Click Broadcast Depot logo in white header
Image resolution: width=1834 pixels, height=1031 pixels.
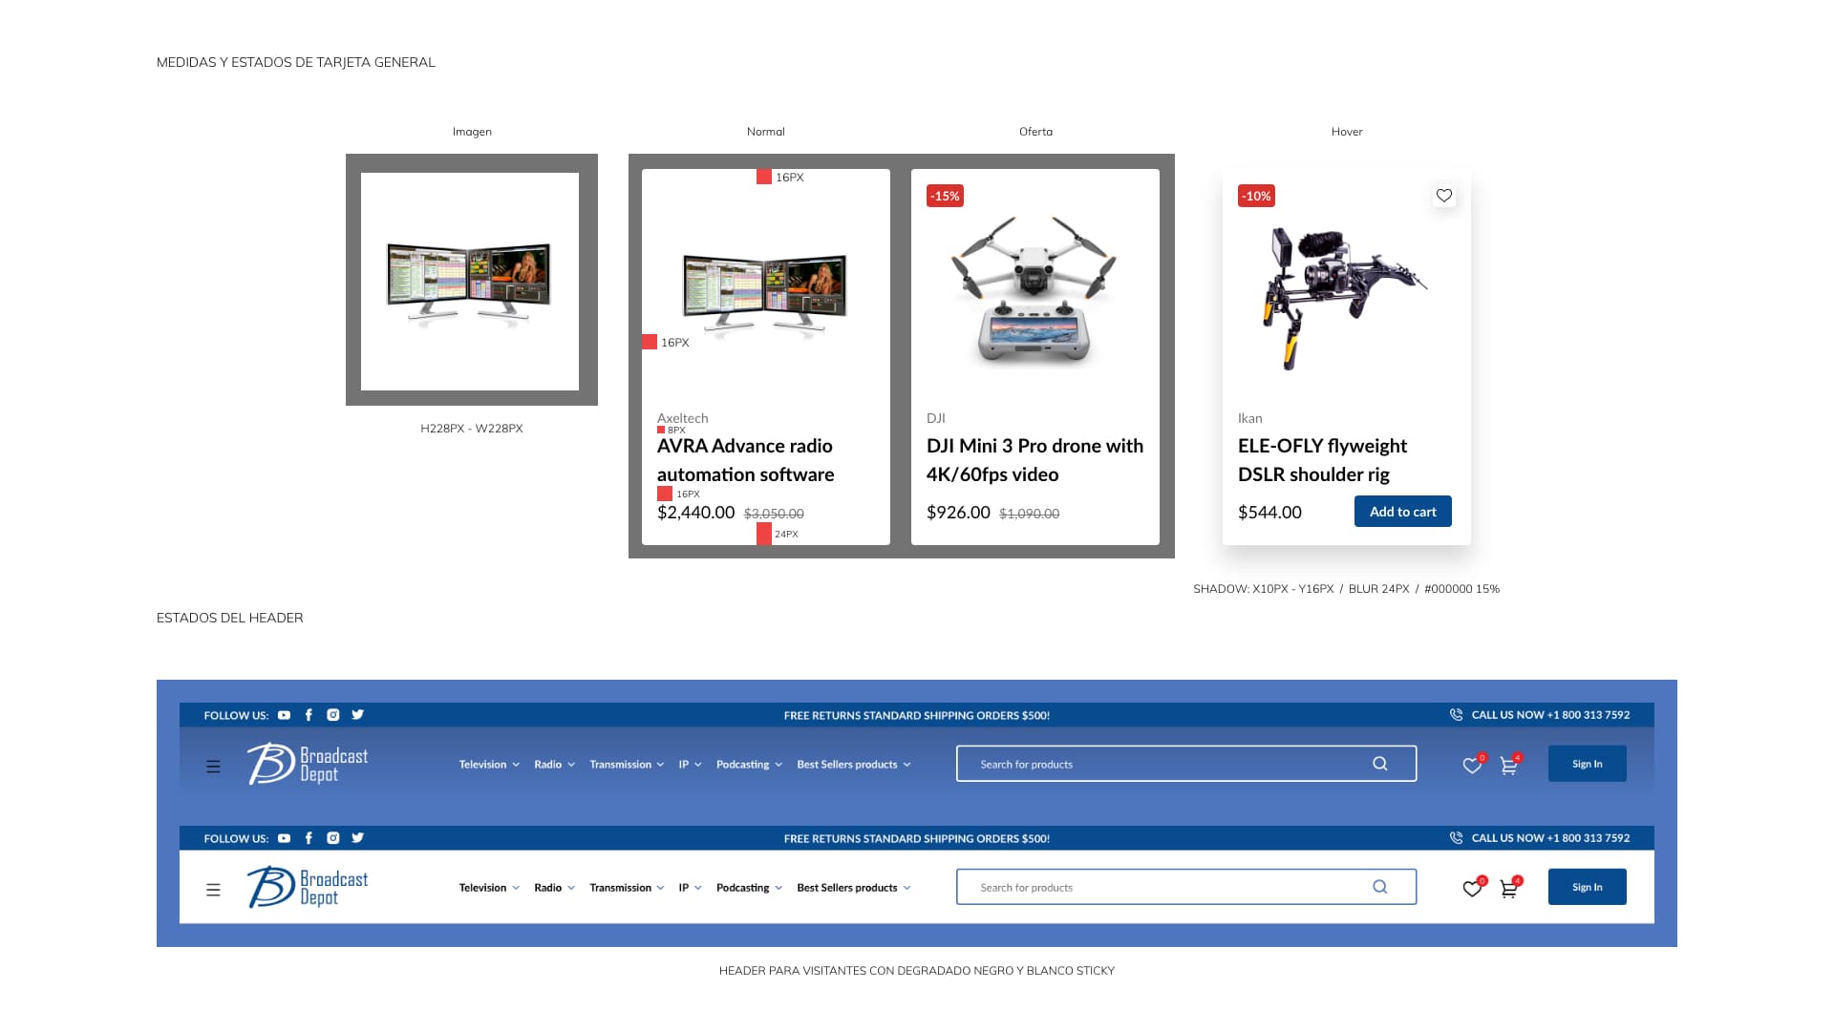pos(308,887)
